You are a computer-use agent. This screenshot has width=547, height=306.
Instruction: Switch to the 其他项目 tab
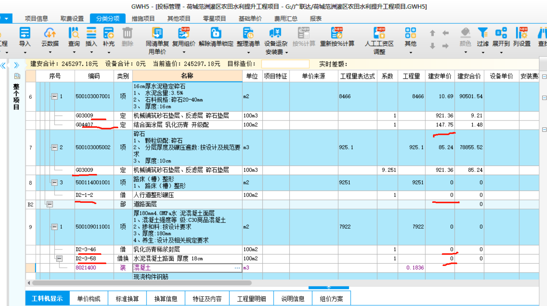click(x=179, y=18)
